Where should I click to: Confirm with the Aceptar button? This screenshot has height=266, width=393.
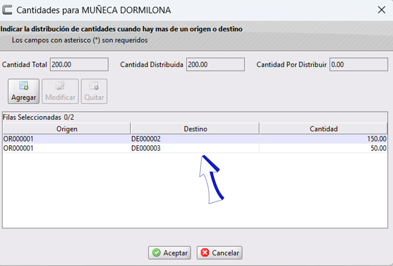169,253
